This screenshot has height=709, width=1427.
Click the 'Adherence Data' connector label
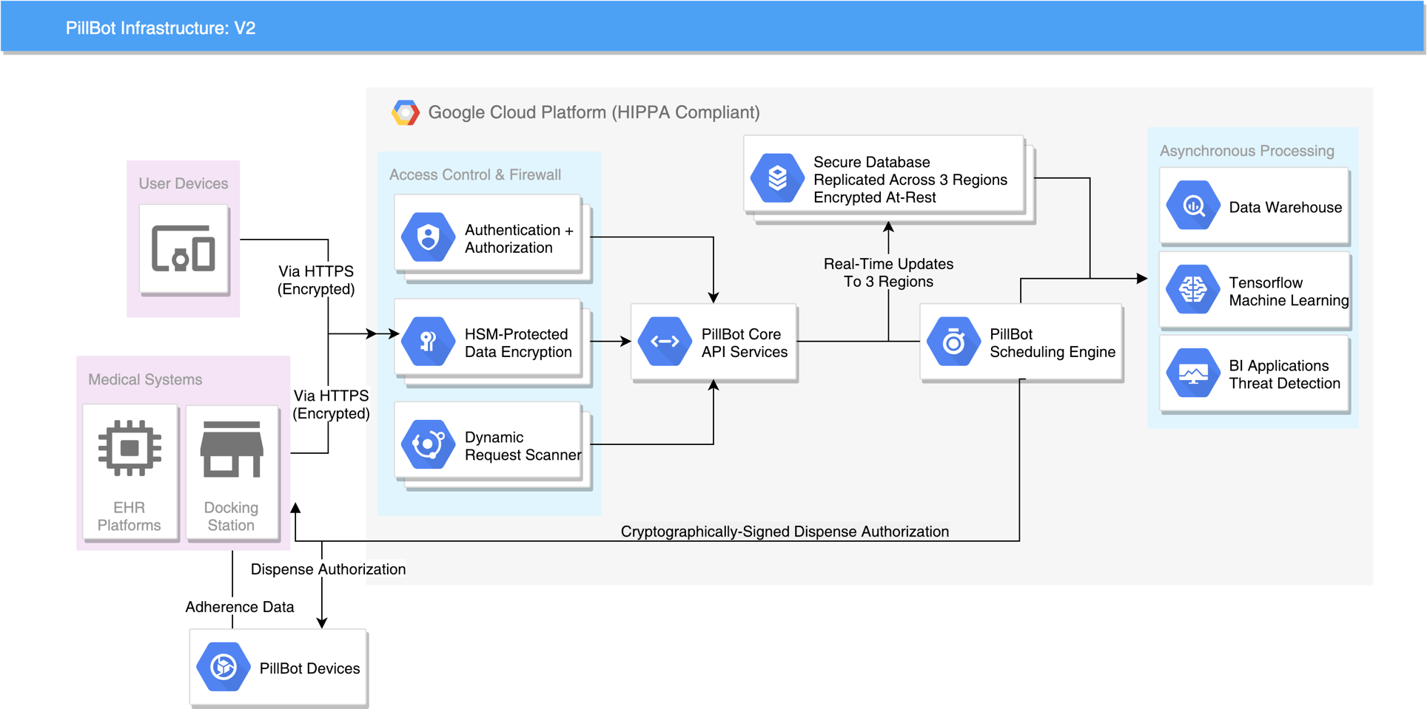pos(239,607)
